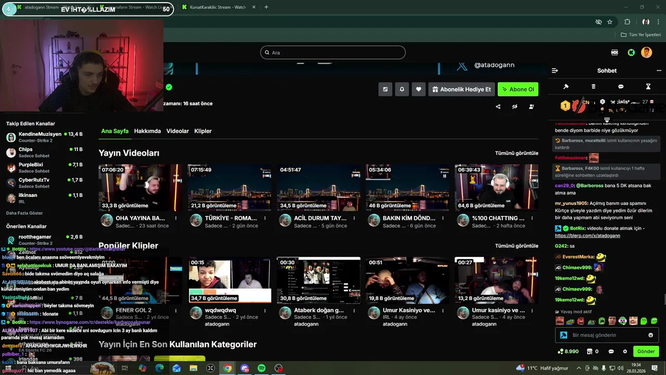Select the Ana Sayfa tab

click(114, 131)
